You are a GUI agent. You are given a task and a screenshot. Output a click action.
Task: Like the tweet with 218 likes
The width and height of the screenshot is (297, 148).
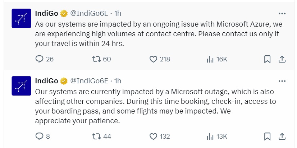[154, 59]
